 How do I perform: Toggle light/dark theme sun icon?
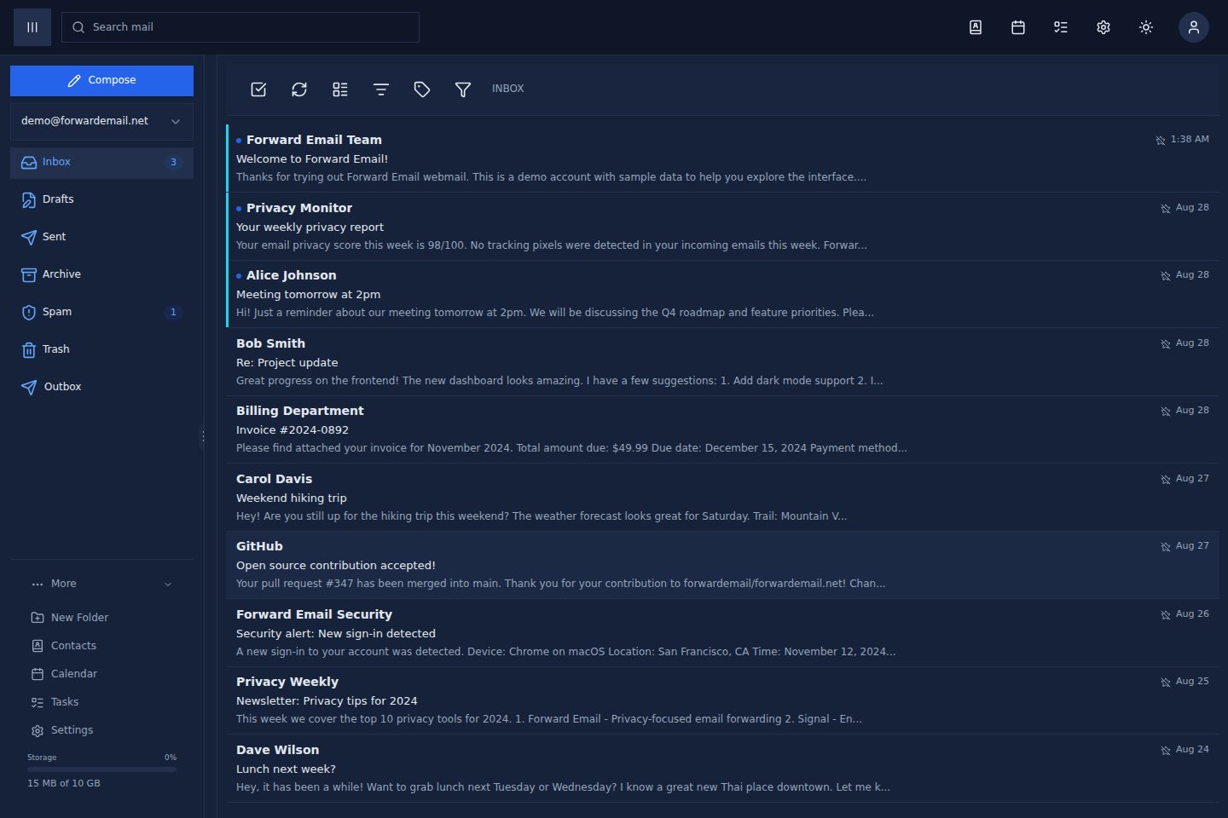click(x=1146, y=27)
